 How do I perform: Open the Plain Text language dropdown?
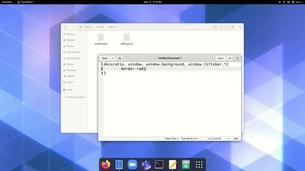172,139
